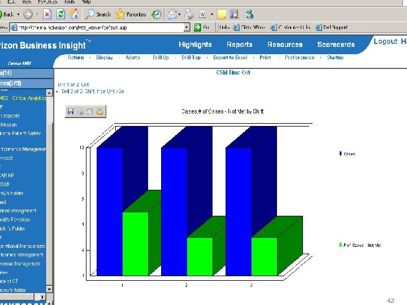Click the browser Back button
407x305 pixels.
[7, 14]
